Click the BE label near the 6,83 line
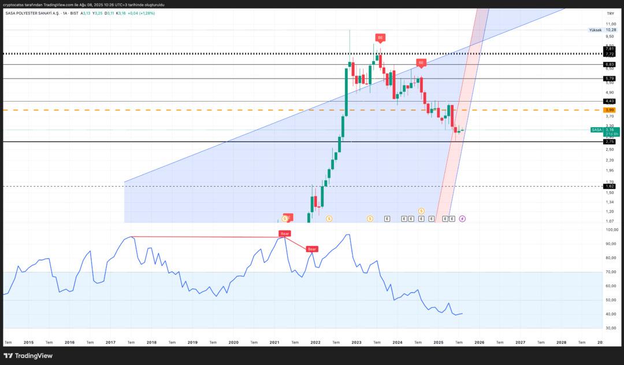The image size is (624, 365). coord(421,63)
